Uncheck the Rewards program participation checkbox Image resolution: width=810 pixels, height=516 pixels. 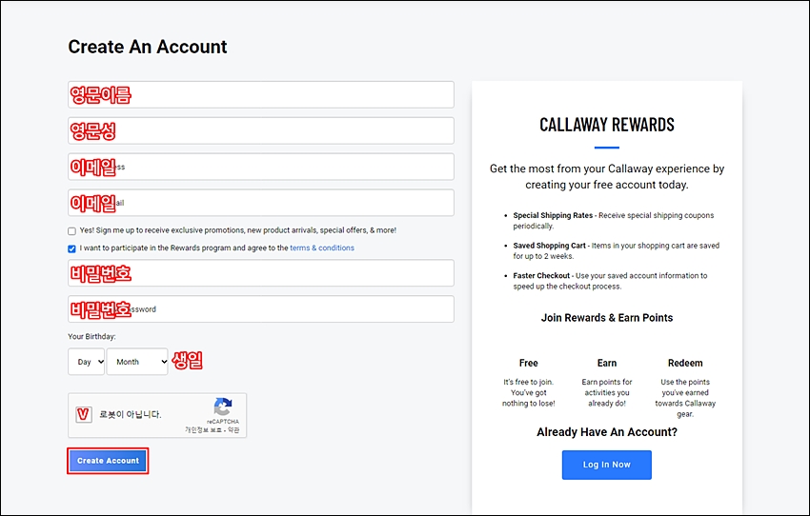click(x=71, y=248)
